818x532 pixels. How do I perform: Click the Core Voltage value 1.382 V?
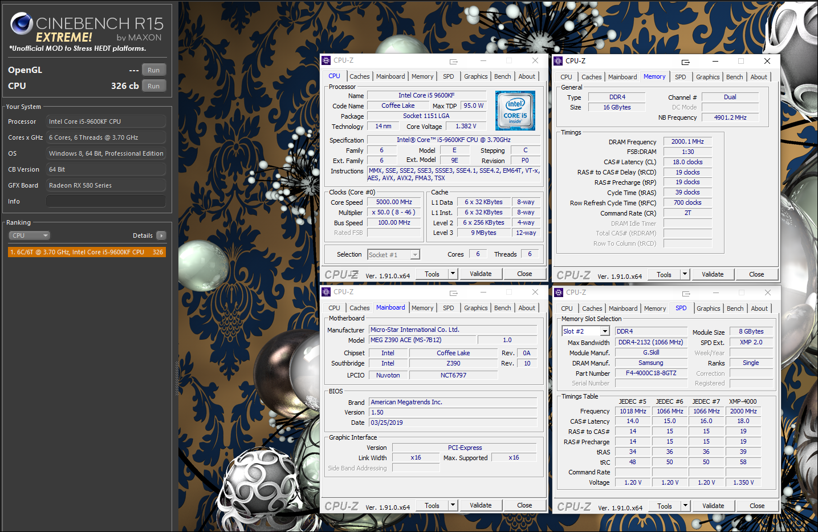click(466, 126)
